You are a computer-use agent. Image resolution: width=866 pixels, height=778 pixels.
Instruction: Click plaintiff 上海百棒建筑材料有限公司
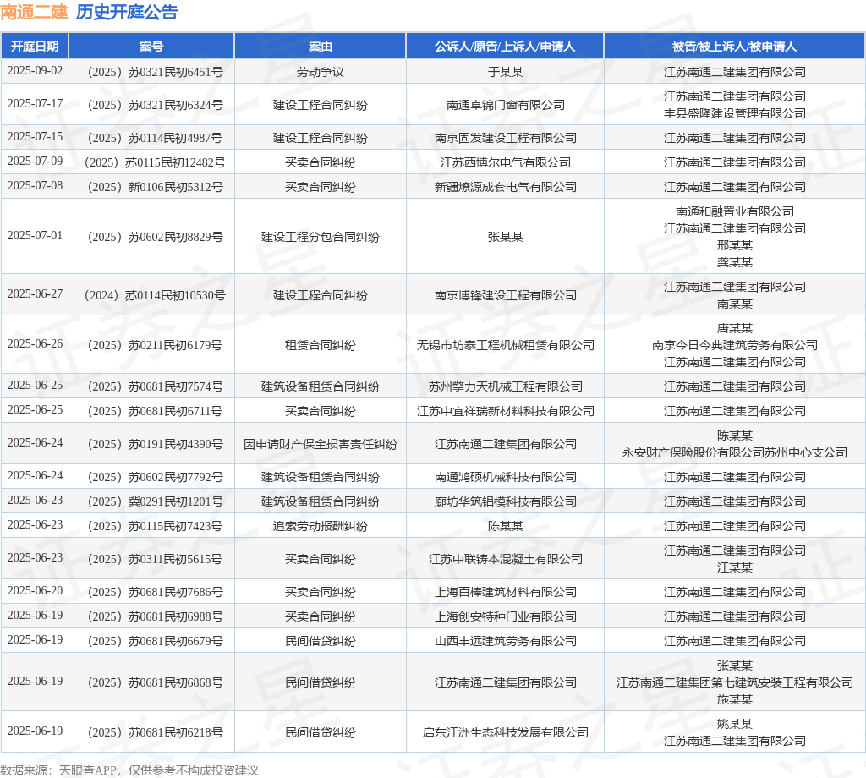[506, 592]
